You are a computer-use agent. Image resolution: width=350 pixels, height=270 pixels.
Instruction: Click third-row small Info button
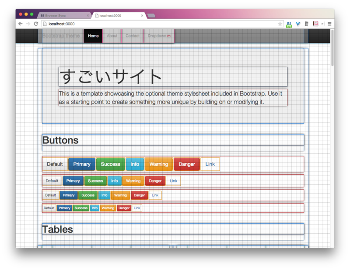click(105, 195)
